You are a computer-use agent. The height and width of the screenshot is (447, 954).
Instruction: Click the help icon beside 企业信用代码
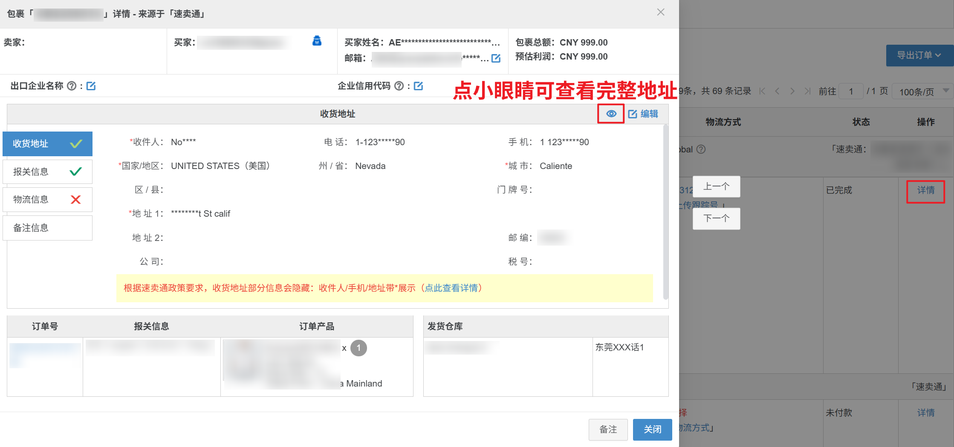(x=399, y=86)
